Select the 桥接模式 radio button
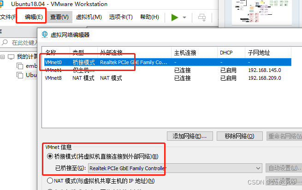The width and height of the screenshot is (302, 190). [x=50, y=156]
